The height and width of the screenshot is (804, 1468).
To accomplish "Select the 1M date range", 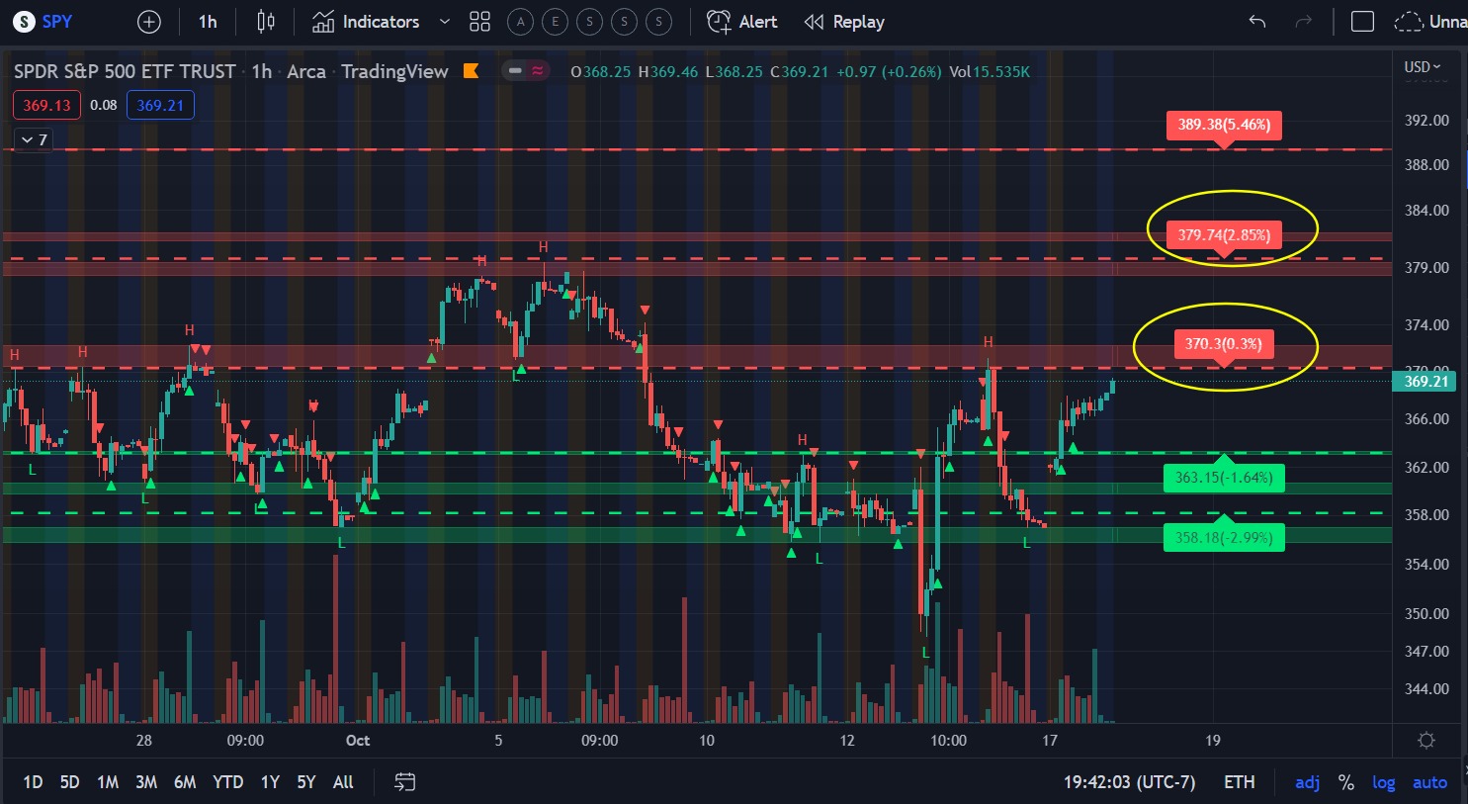I will tap(108, 782).
